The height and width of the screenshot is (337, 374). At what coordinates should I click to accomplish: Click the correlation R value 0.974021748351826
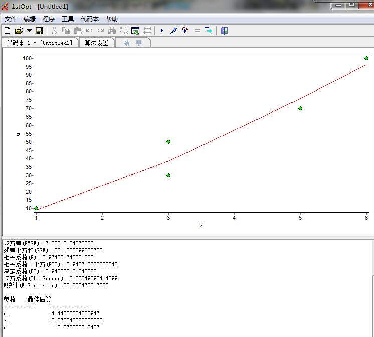point(68,257)
